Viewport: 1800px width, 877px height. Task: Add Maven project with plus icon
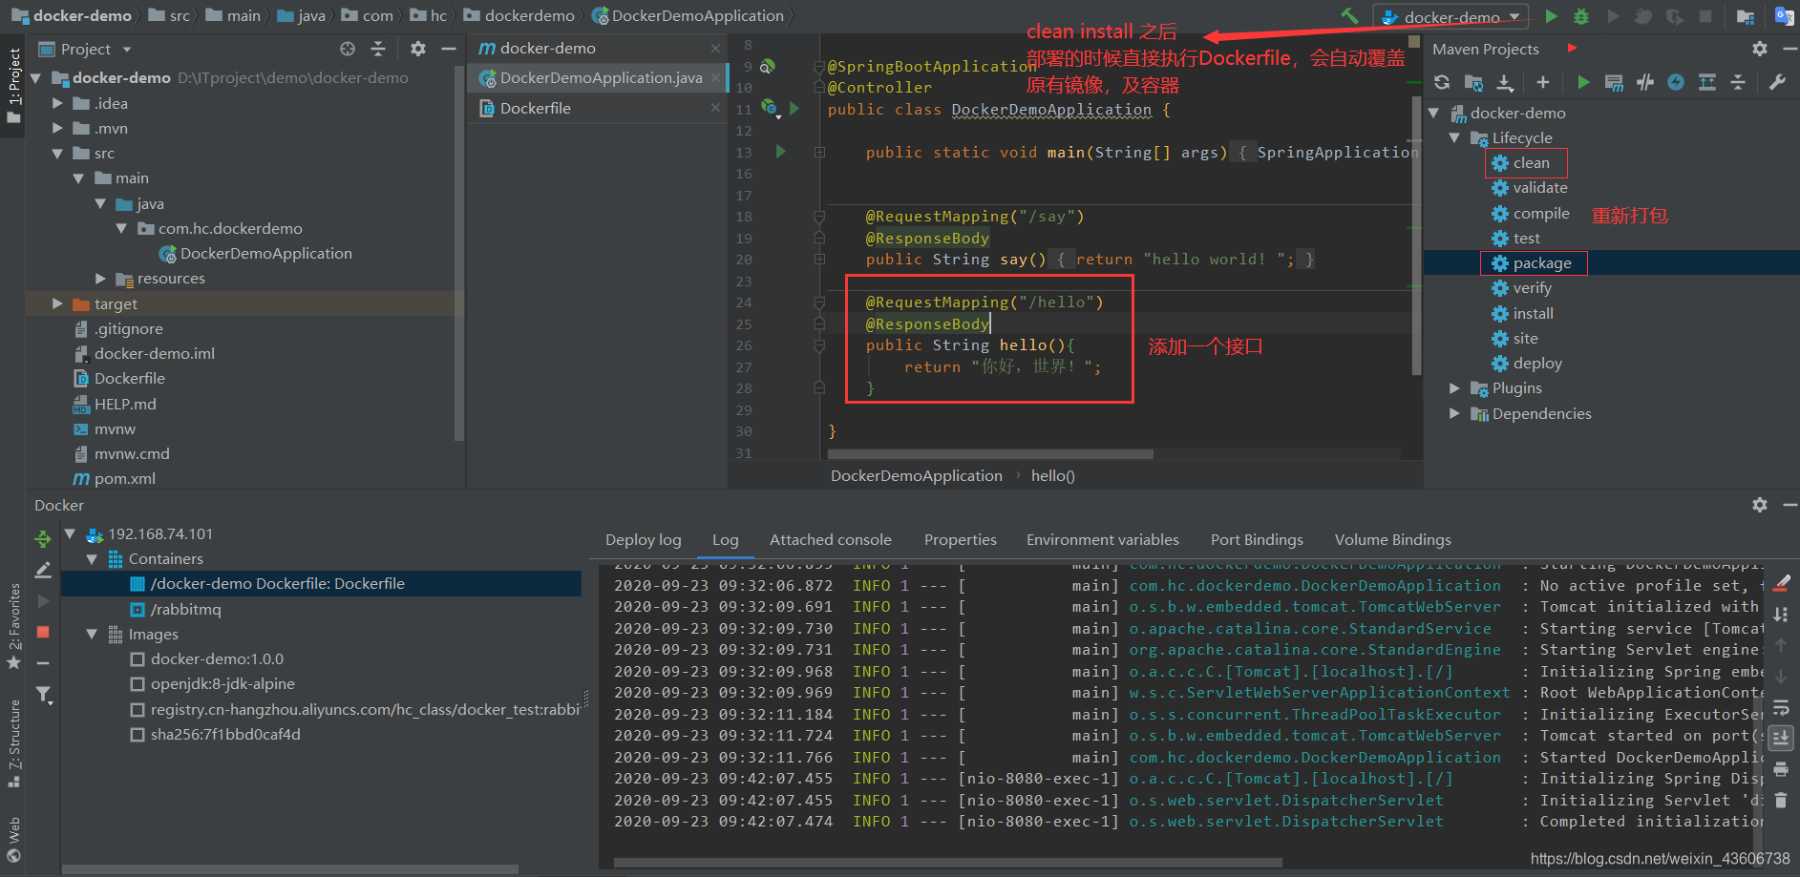pos(1542,83)
